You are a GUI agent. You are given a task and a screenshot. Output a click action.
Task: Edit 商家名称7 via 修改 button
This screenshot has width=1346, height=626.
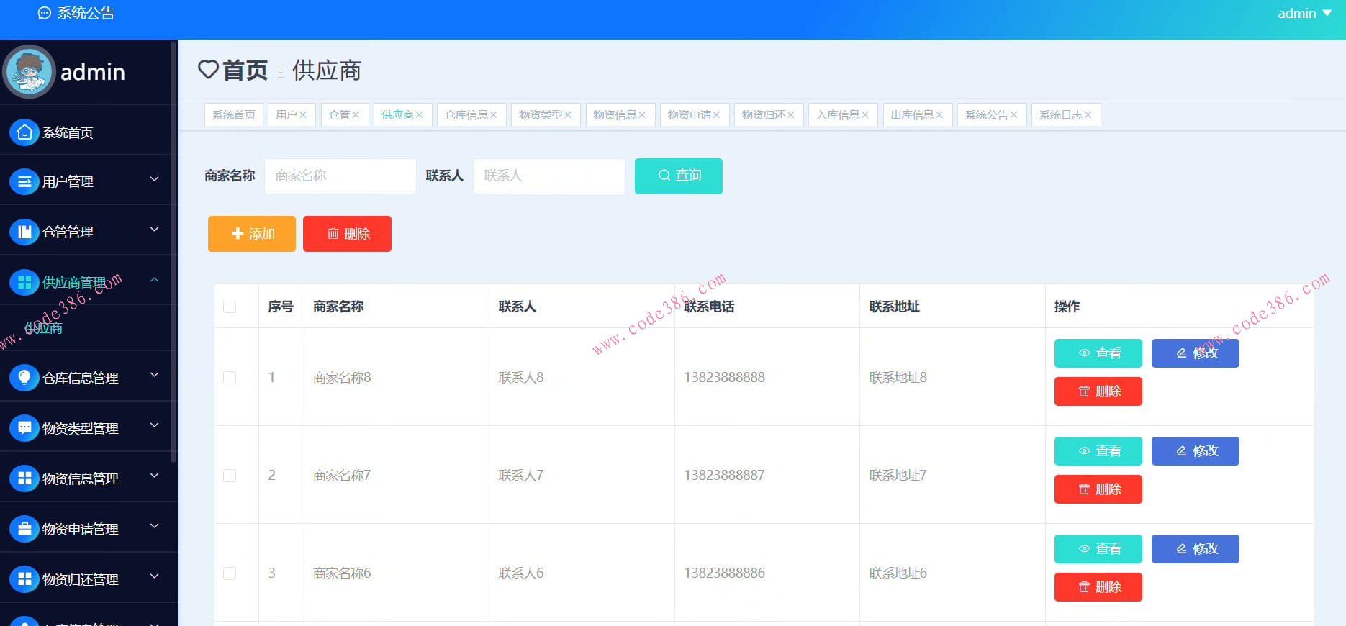coord(1196,451)
